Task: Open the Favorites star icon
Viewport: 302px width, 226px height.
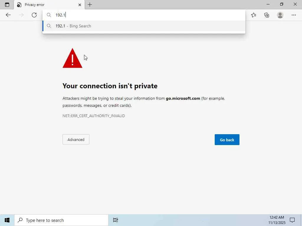Action: click(x=254, y=15)
